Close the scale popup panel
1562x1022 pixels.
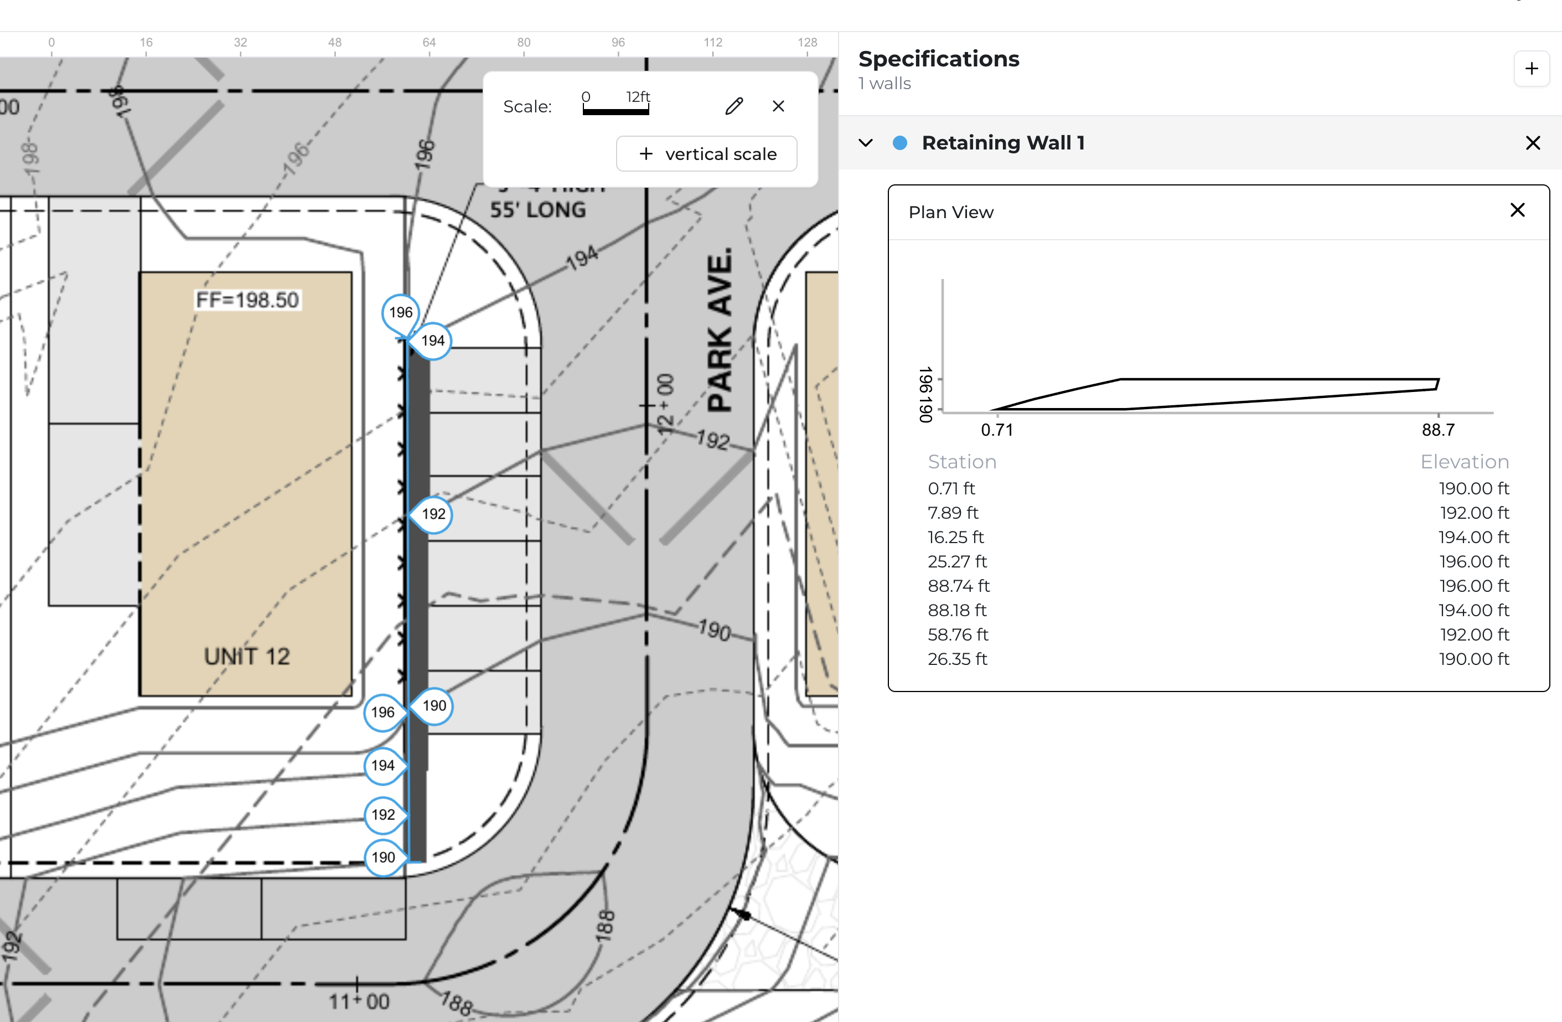point(778,106)
